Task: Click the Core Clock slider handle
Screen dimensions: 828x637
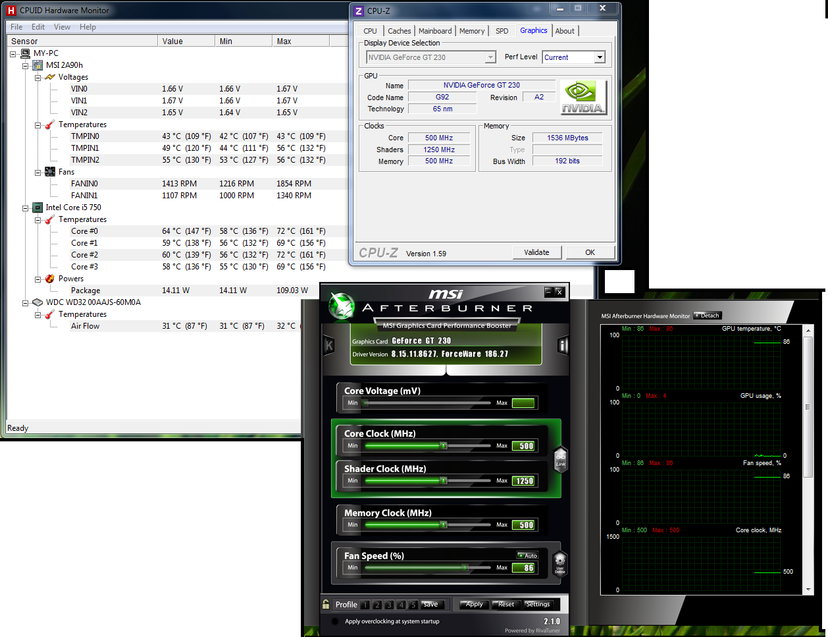Action: click(x=444, y=446)
